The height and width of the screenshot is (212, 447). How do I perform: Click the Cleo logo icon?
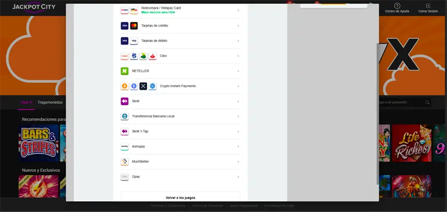click(125, 56)
